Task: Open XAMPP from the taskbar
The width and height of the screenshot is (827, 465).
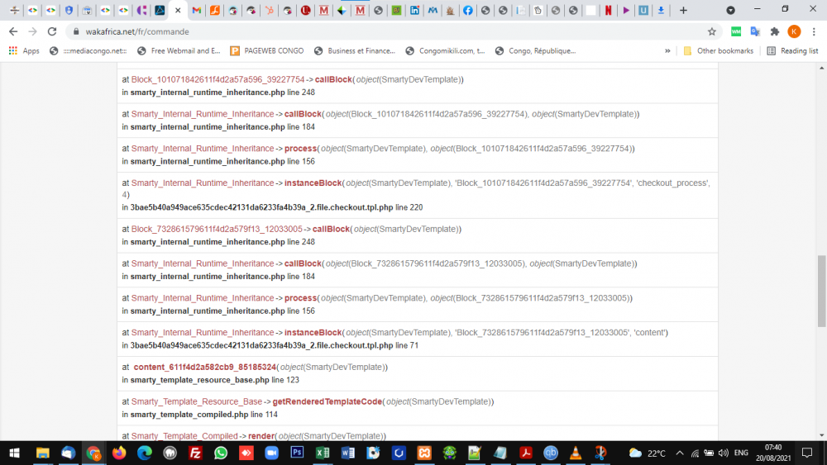Action: [424, 453]
